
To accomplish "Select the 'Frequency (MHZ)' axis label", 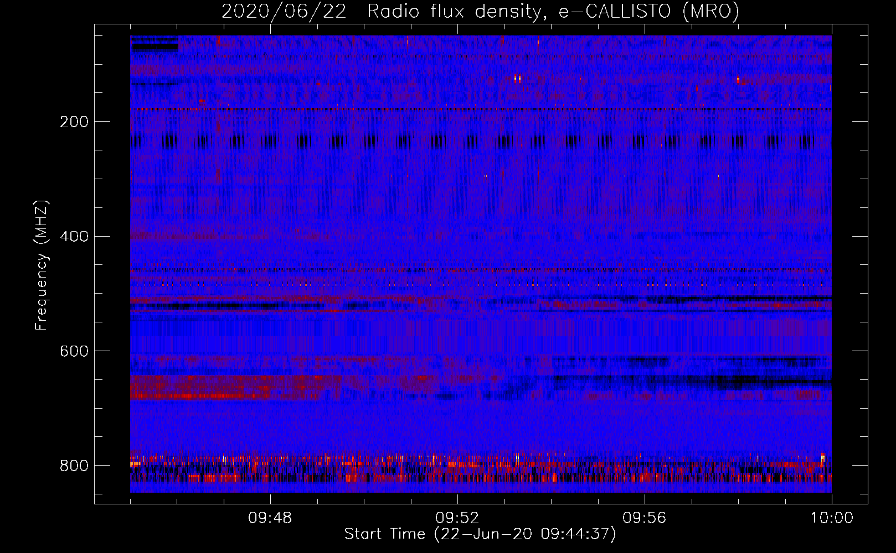I will pos(42,265).
